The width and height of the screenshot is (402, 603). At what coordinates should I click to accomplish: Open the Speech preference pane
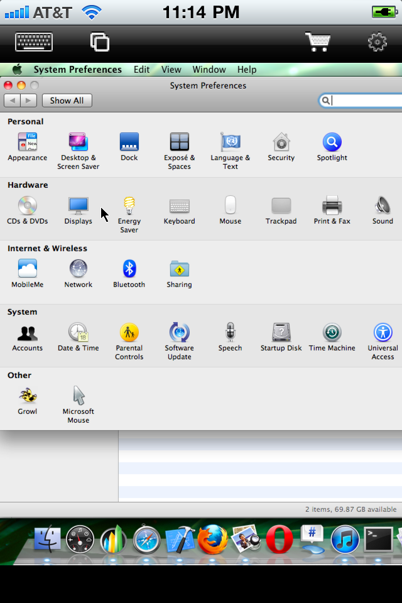click(x=230, y=337)
